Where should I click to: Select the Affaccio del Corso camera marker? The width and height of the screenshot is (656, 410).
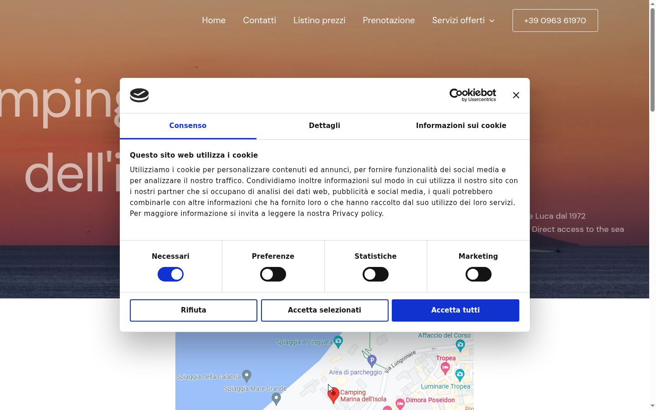(460, 345)
